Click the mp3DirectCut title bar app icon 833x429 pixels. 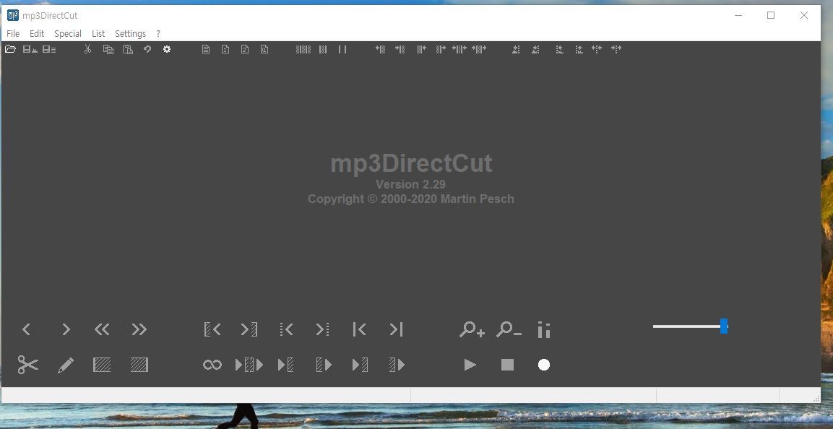[x=13, y=15]
